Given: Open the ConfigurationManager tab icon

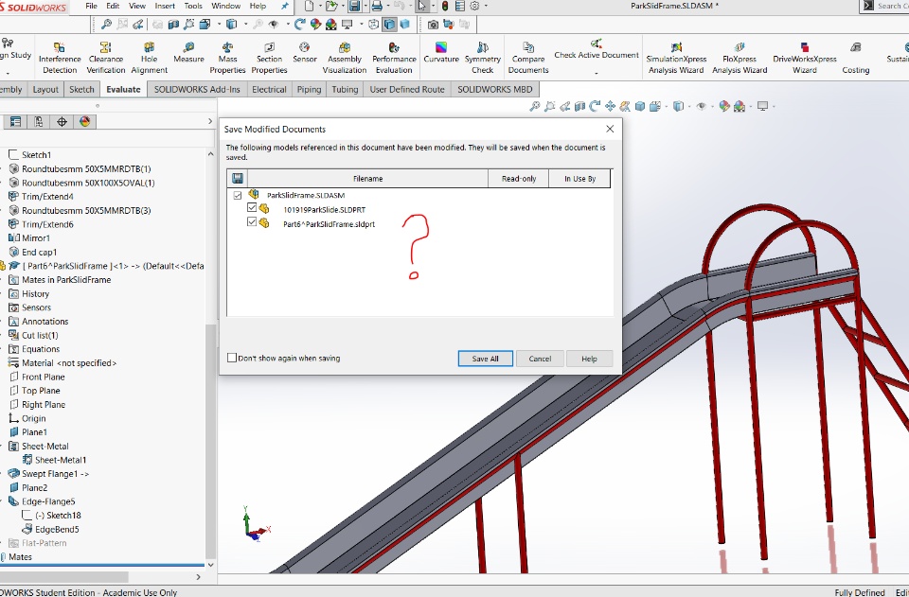Looking at the screenshot, I should click(x=38, y=122).
